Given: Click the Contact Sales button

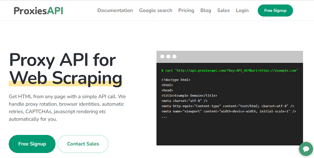Looking at the screenshot, I should 83,144.
